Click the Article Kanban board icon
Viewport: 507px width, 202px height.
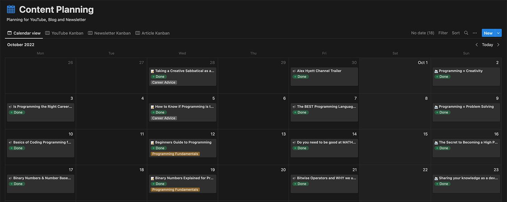[138, 33]
